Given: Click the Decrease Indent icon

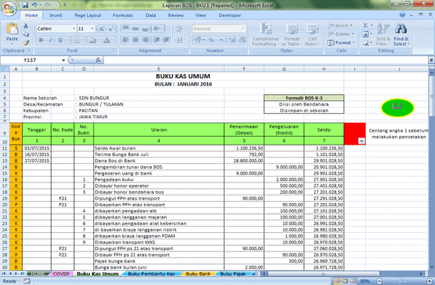Looking at the screenshot, I should [156, 40].
